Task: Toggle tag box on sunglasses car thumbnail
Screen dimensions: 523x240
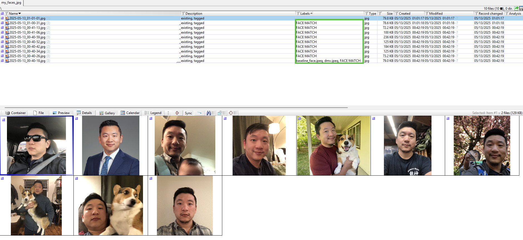Action: (x=4, y=120)
